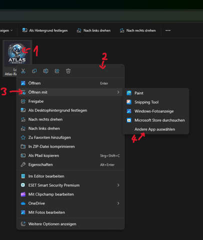
Task: Click the Snipping Tool icon in submenu
Action: pos(129,102)
